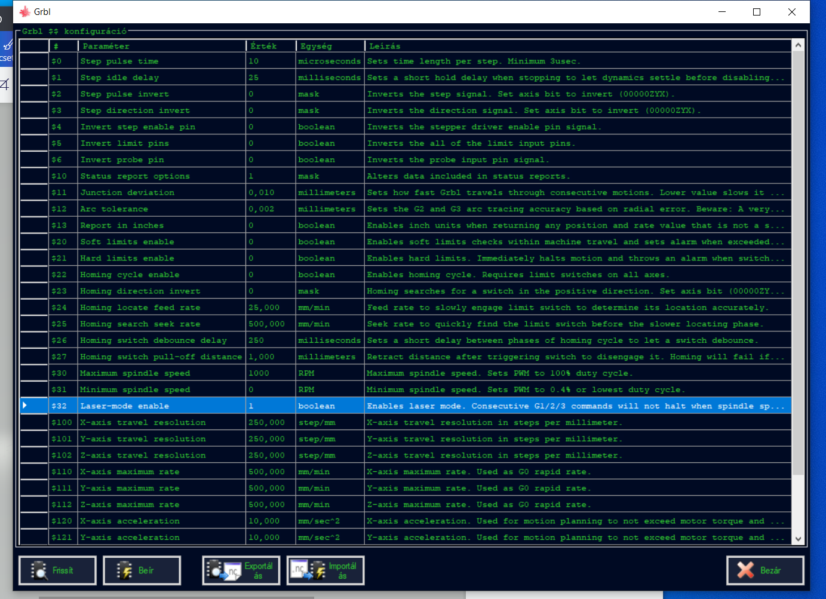Click value 250 of Homing switch debounce delay
The width and height of the screenshot is (826, 599).
pyautogui.click(x=271, y=340)
